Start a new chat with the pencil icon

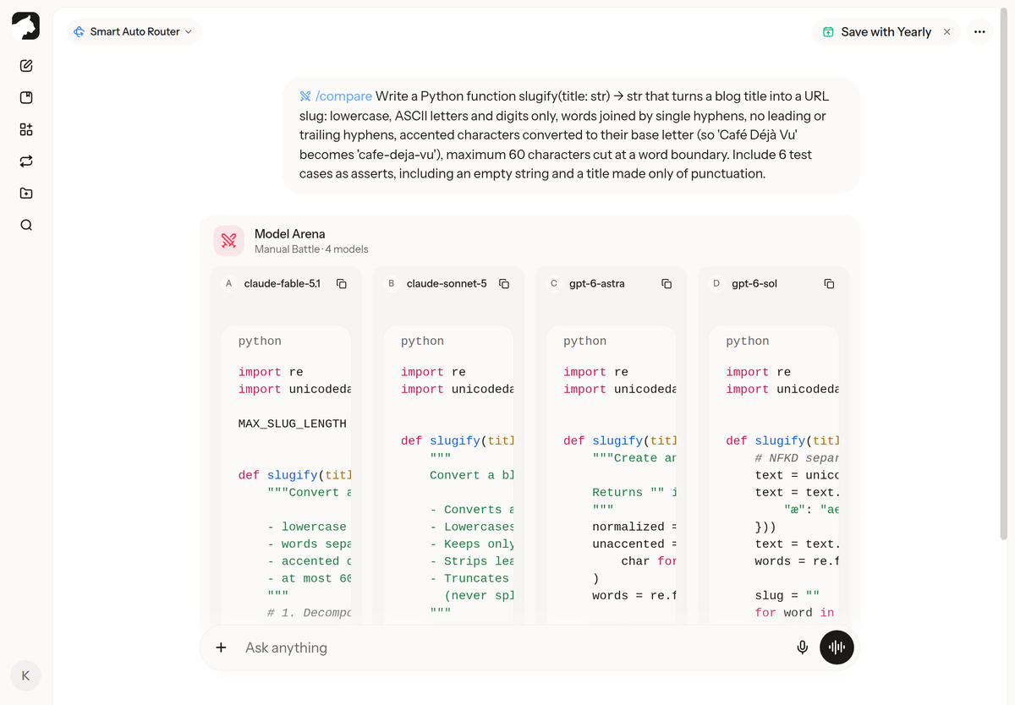point(26,66)
